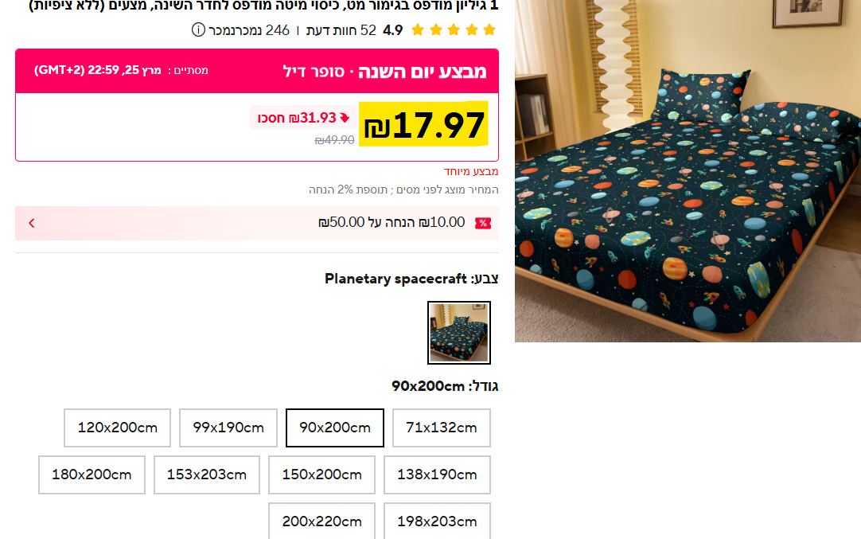Pick the 180x200cm size
This screenshot has height=539, width=861.
(92, 475)
